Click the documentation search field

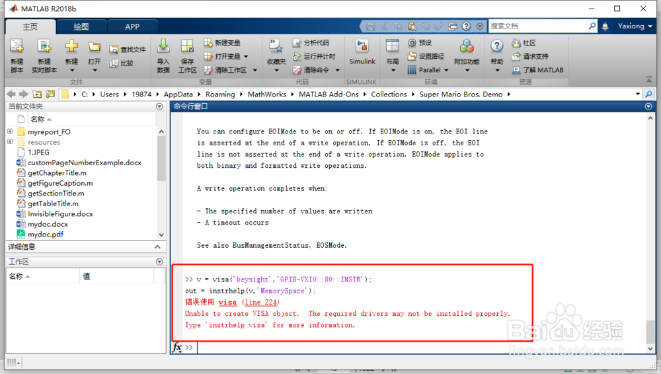pyautogui.click(x=538, y=26)
